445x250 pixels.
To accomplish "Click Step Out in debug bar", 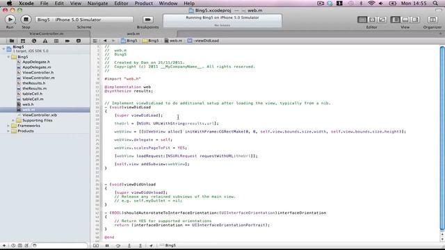I will coord(140,245).
